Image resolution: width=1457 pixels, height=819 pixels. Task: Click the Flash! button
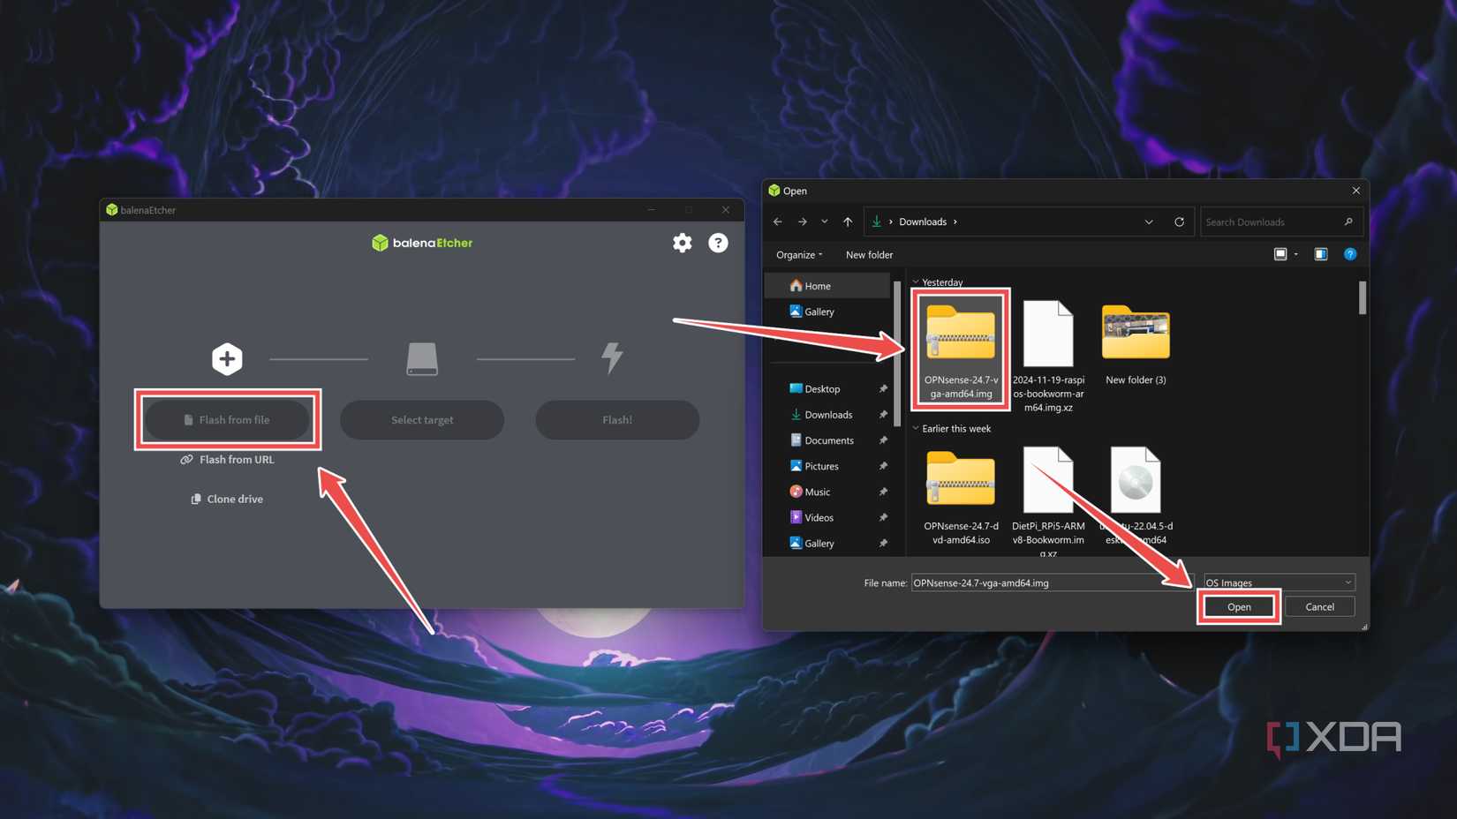point(617,420)
